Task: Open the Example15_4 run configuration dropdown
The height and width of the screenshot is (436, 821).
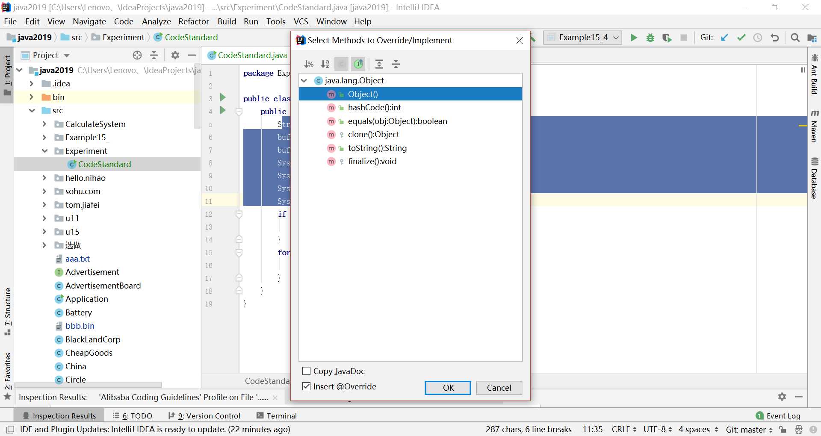Action: [x=582, y=38]
